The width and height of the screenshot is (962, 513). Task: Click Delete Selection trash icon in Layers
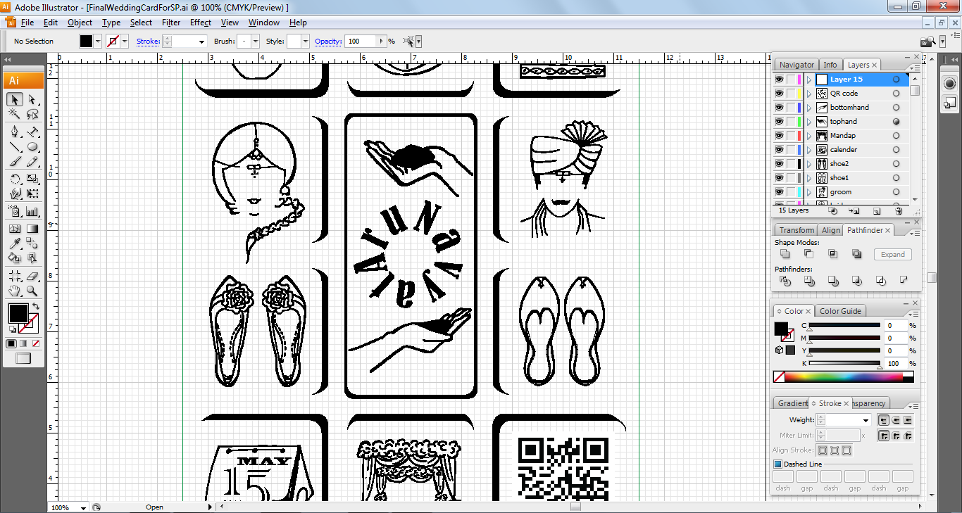coord(899,210)
